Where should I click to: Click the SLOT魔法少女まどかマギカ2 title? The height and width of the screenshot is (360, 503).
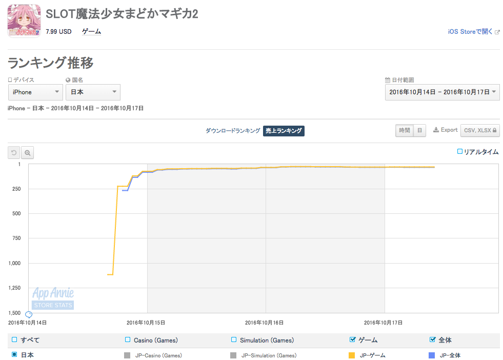point(122,14)
